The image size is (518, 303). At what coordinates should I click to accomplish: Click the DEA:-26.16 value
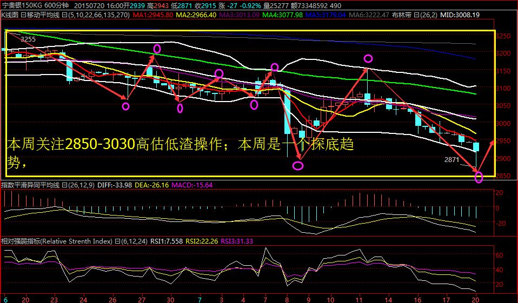(x=151, y=185)
